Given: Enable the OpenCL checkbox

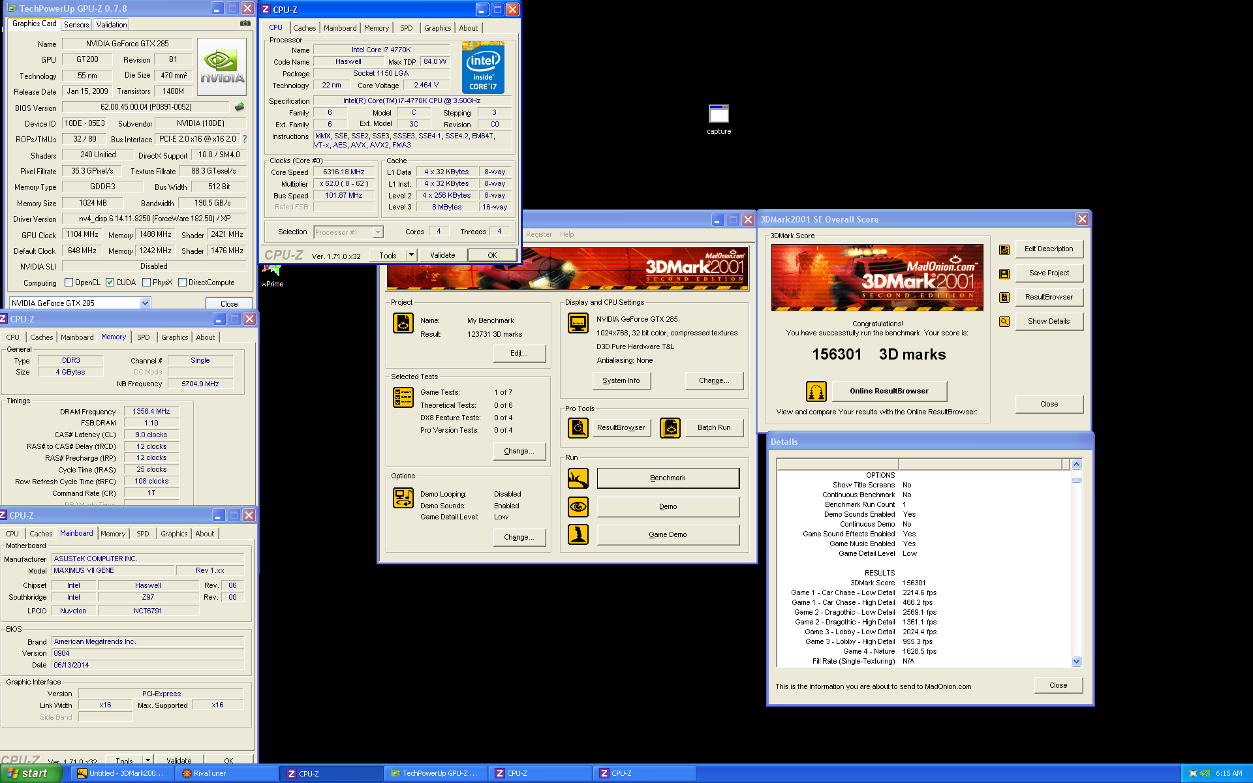Looking at the screenshot, I should click(x=69, y=283).
